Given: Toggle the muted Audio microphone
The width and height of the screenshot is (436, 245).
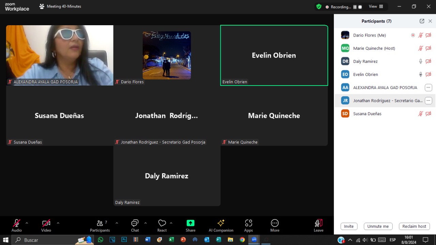Looking at the screenshot, I should [x=16, y=223].
